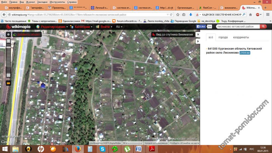Open Skype from the taskbar
The height and width of the screenshot is (153, 272).
pos(102,149)
